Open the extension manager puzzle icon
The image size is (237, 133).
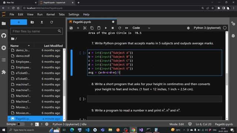[x=4, y=72]
